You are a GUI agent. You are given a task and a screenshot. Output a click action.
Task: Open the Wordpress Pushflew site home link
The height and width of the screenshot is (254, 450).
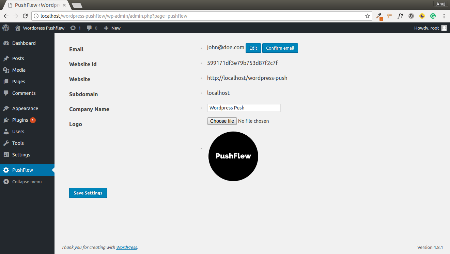click(x=40, y=28)
